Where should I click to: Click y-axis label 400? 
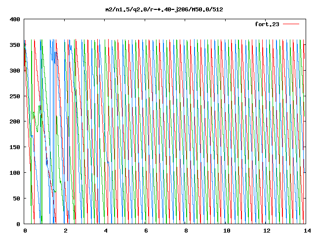point(15,19)
